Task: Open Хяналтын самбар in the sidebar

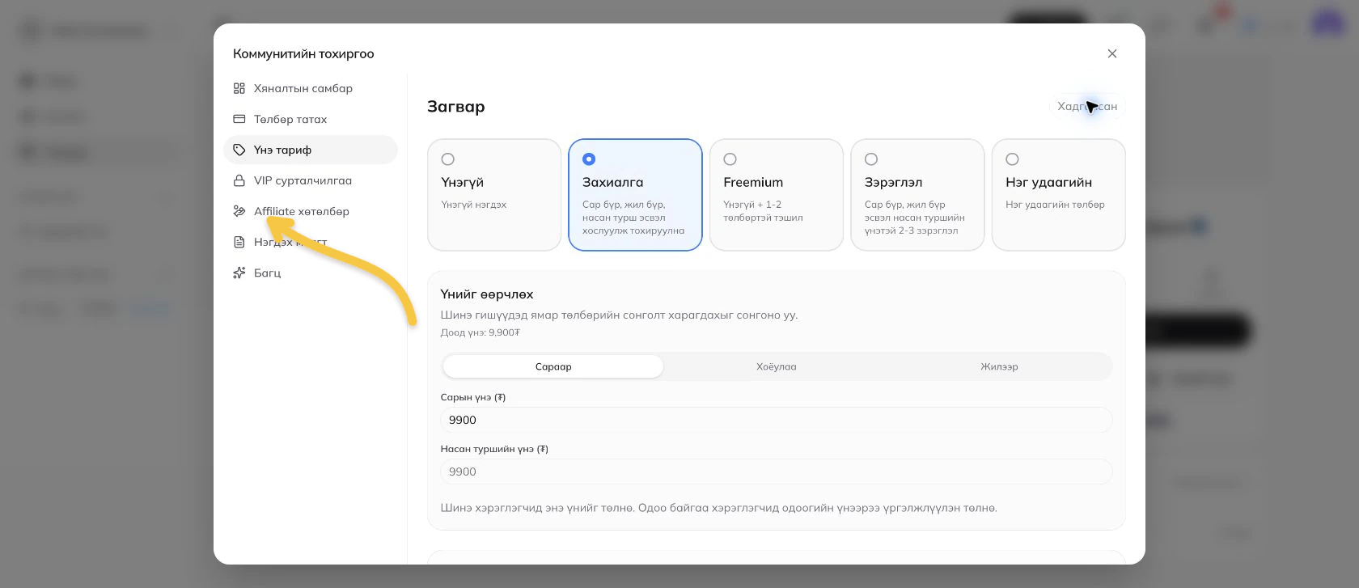Action: pos(311,88)
